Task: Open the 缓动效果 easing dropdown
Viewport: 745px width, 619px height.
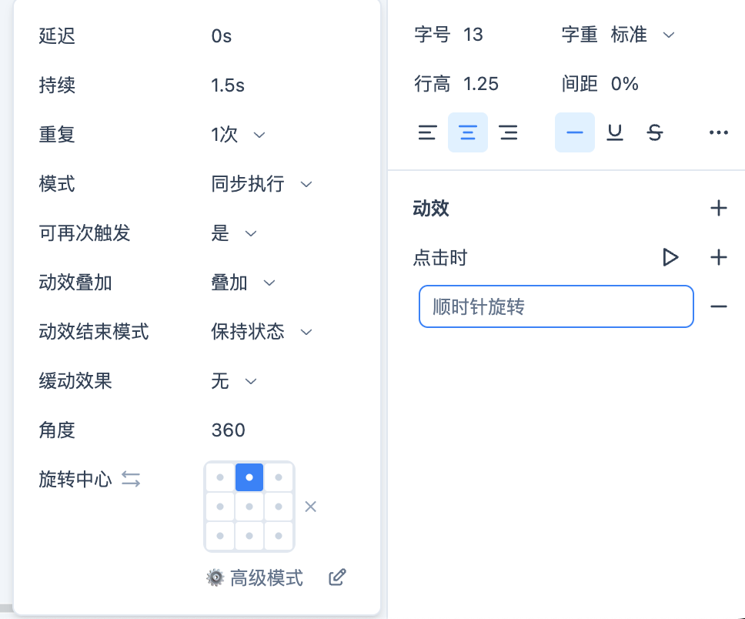Action: [234, 381]
